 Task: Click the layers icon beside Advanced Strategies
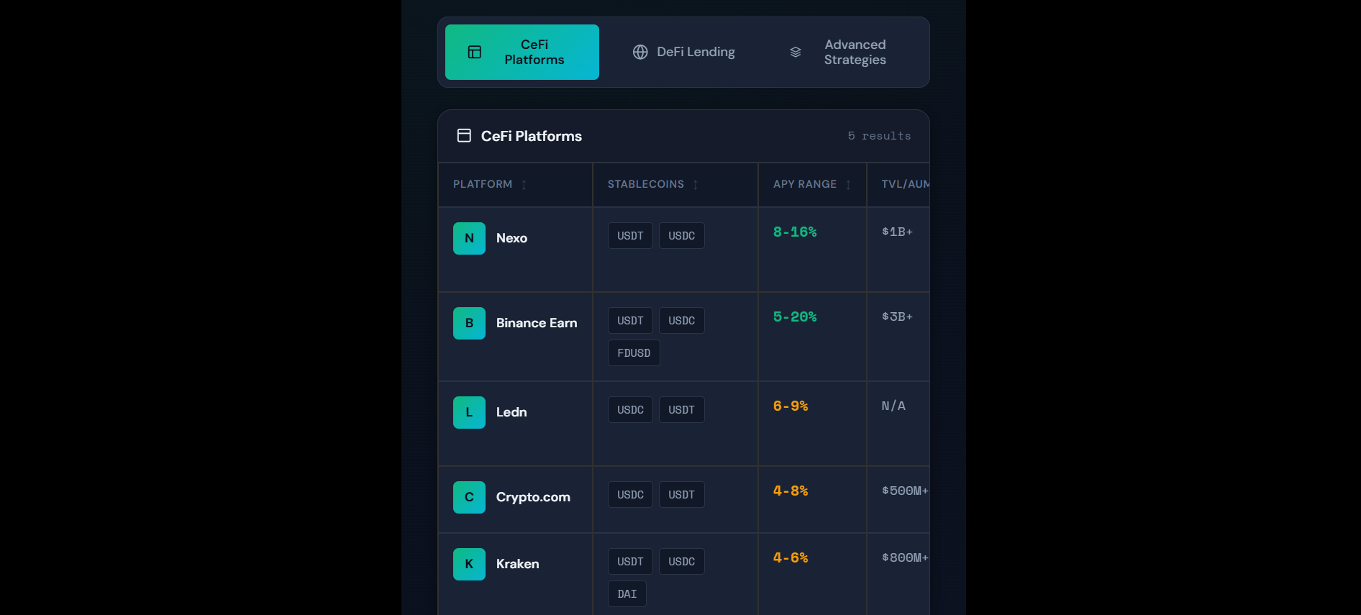tap(795, 52)
